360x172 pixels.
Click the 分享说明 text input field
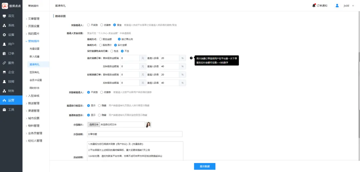pos(134,134)
